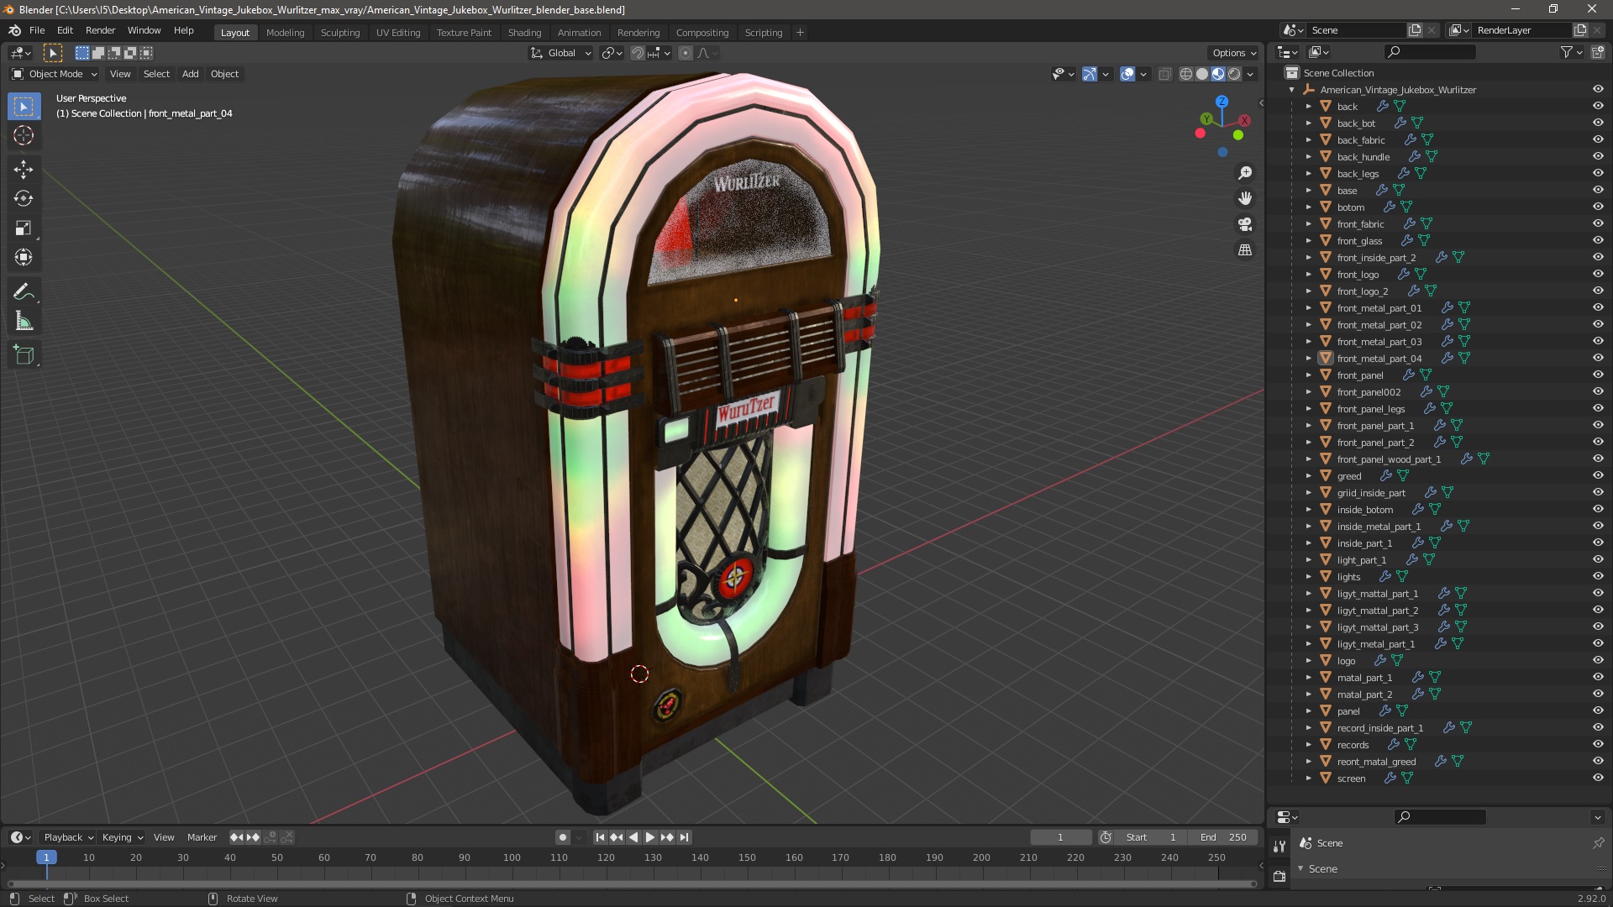Screen dimensions: 1613x907
Task: Click the auto keying record button
Action: tap(563, 837)
